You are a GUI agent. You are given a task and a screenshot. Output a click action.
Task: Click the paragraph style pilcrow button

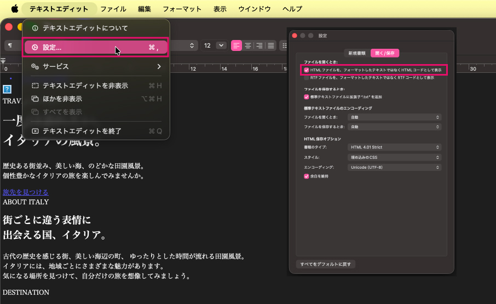tap(10, 45)
